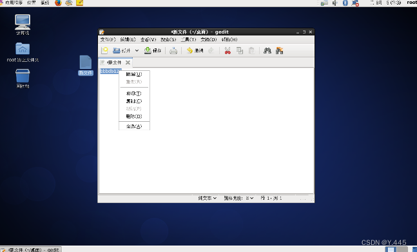Open the 搜索(S) menu

tap(168, 39)
